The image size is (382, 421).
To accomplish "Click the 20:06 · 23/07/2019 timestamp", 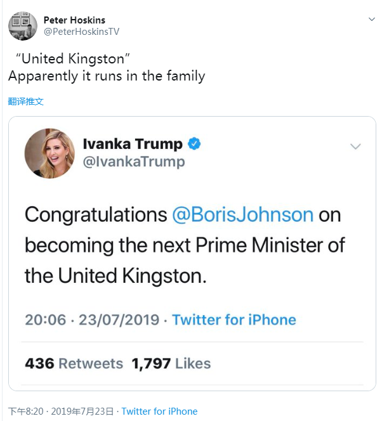I will (92, 320).
